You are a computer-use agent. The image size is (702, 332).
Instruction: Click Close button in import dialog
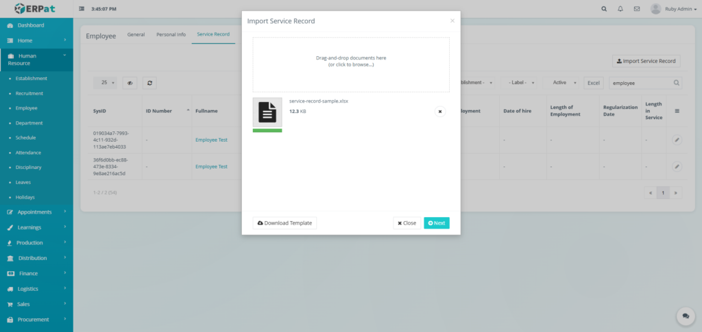[x=407, y=223]
